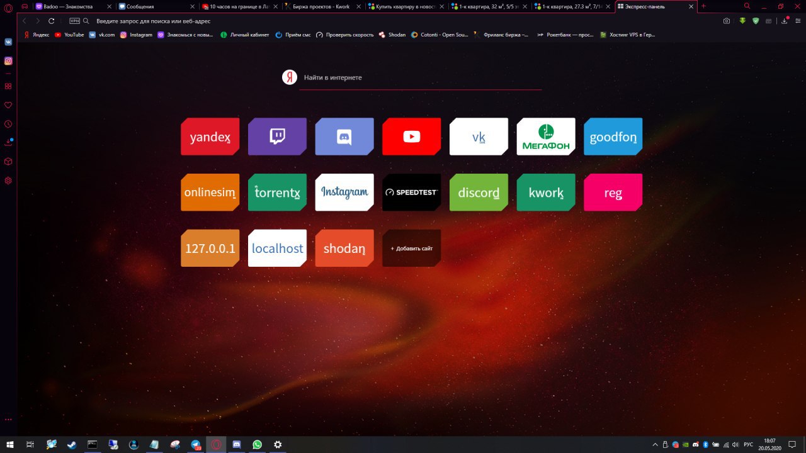Click the Найти в интернете search field
Image resolution: width=806 pixels, height=453 pixels.
tap(421, 77)
